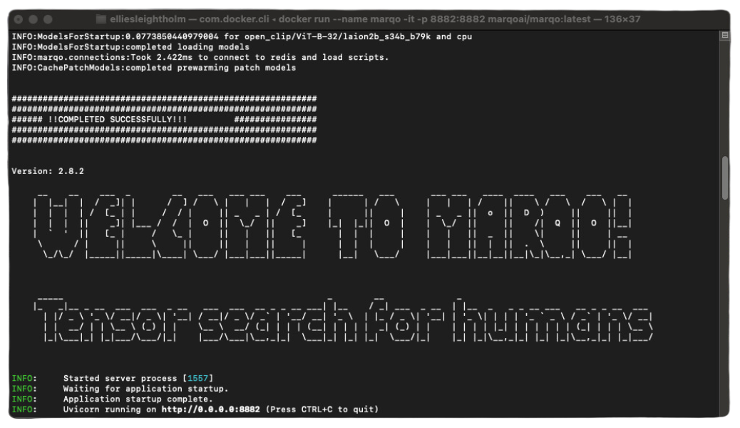Click the split pane icon above scrollbar
The height and width of the screenshot is (428, 740).
(725, 36)
